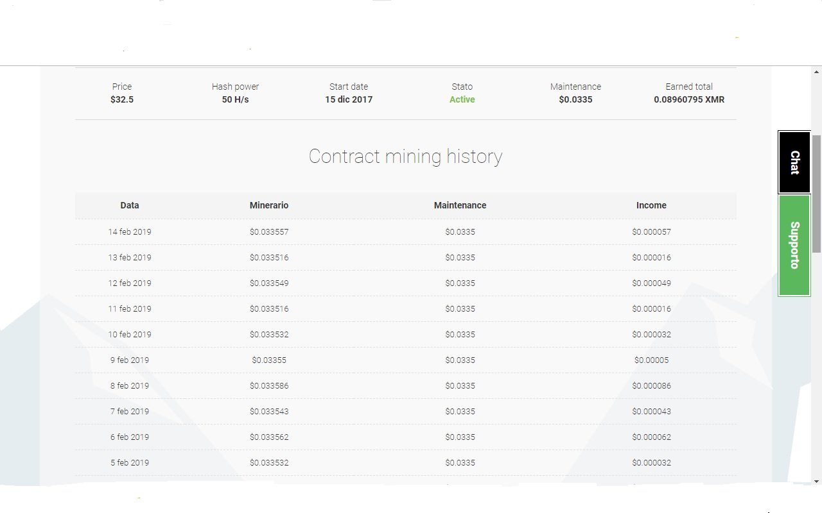The height and width of the screenshot is (513, 822).
Task: Select the 9 feb 2019 date cell
Action: click(130, 360)
